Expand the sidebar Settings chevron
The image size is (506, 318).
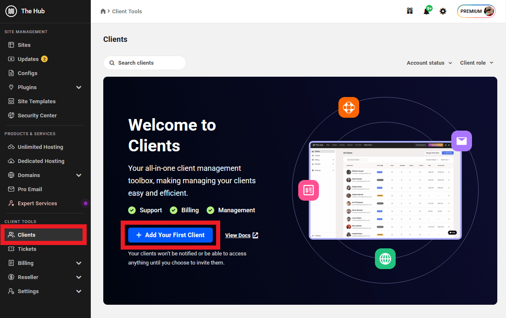(x=79, y=291)
